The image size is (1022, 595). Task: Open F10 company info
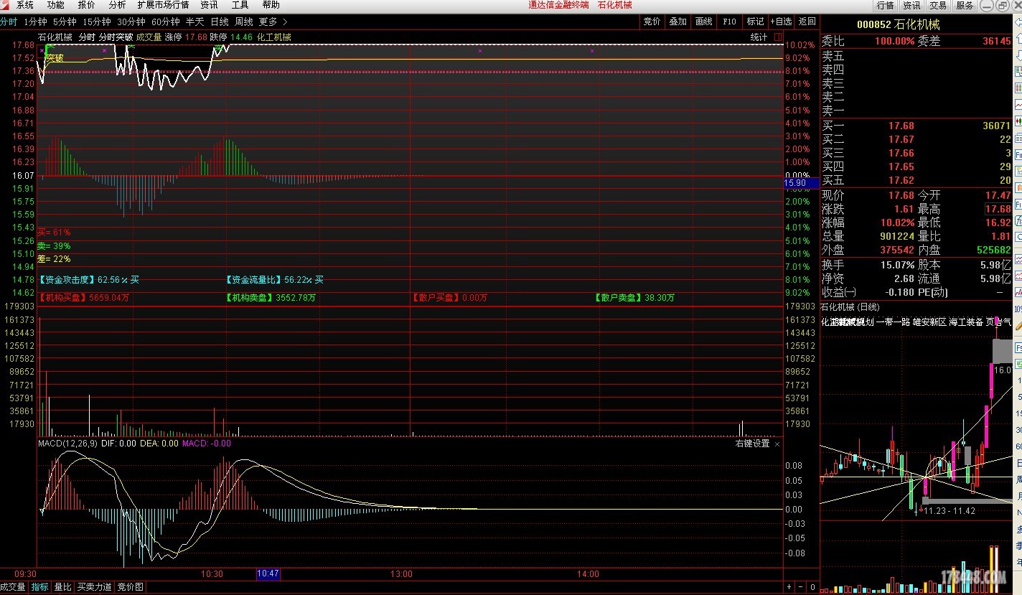click(729, 22)
